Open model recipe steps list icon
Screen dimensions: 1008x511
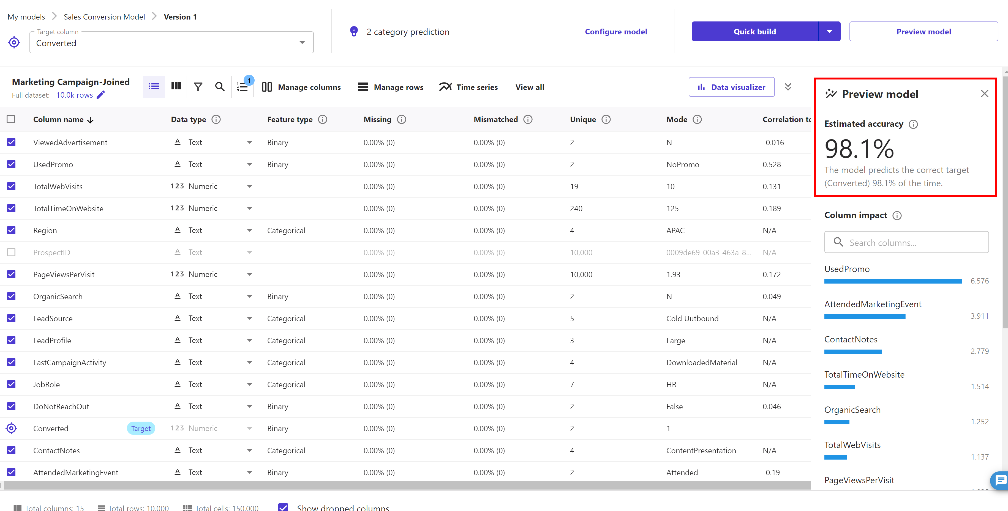pyautogui.click(x=243, y=87)
